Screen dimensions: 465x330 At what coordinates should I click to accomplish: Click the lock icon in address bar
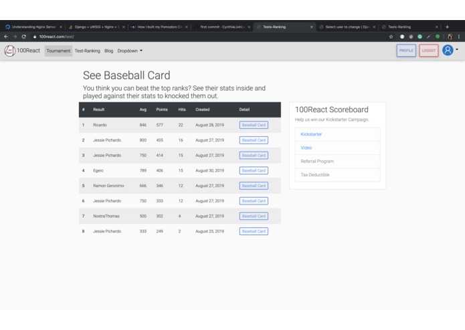click(x=35, y=37)
